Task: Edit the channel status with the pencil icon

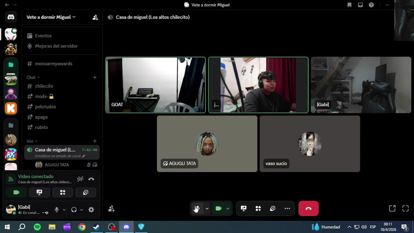Action: coord(84,156)
